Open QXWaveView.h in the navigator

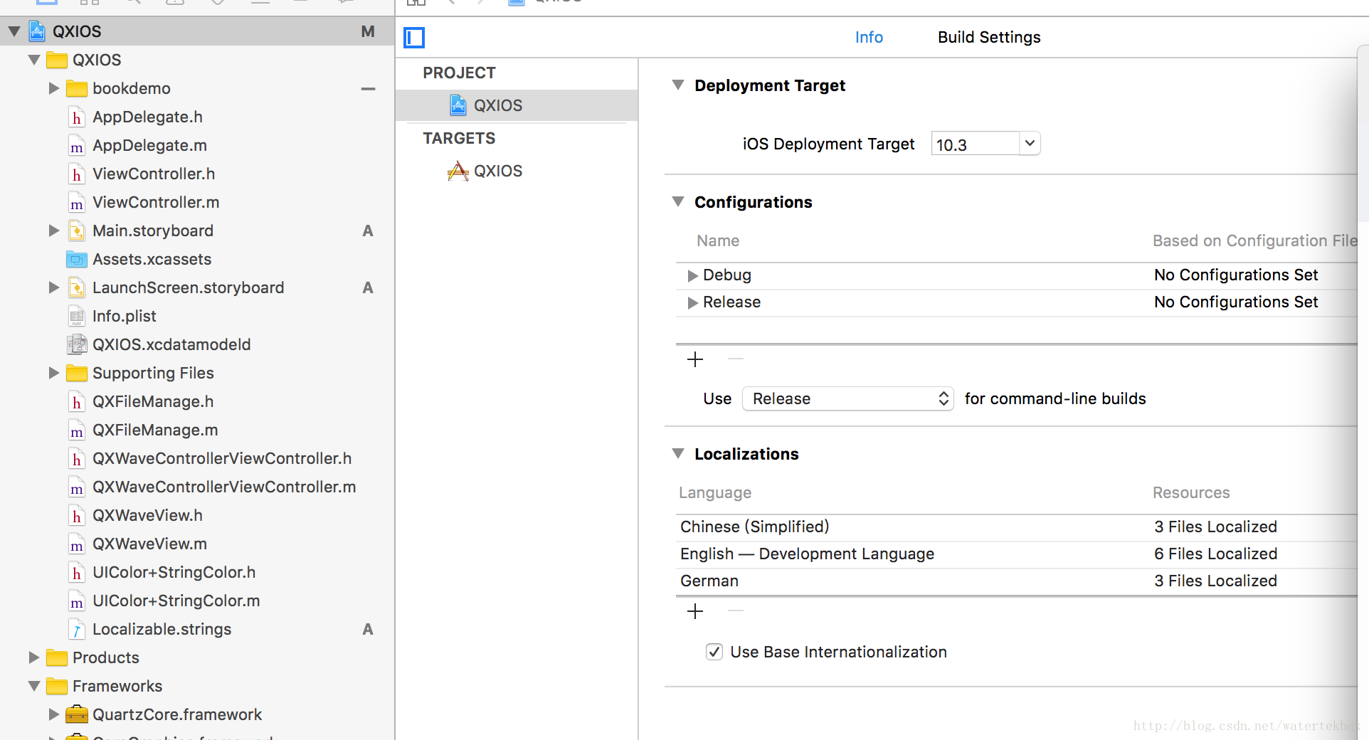147,515
